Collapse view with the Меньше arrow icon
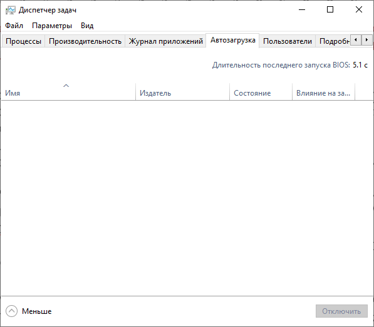The image size is (374, 327). click(x=11, y=311)
